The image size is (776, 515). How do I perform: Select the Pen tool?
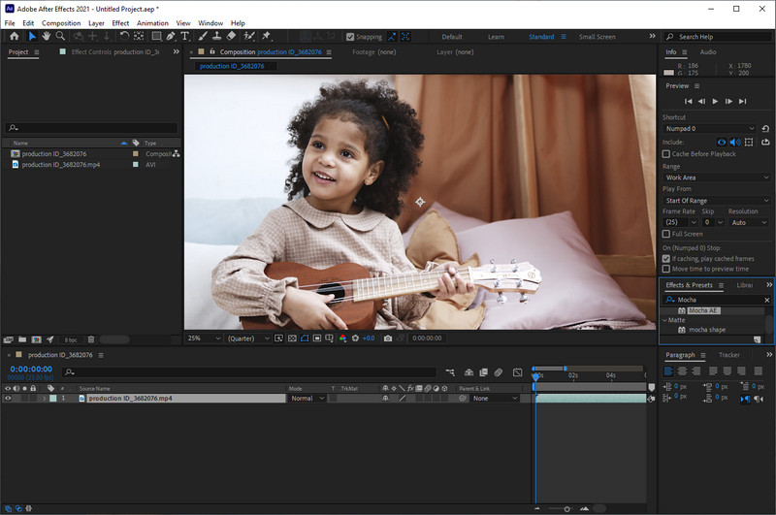pyautogui.click(x=171, y=37)
